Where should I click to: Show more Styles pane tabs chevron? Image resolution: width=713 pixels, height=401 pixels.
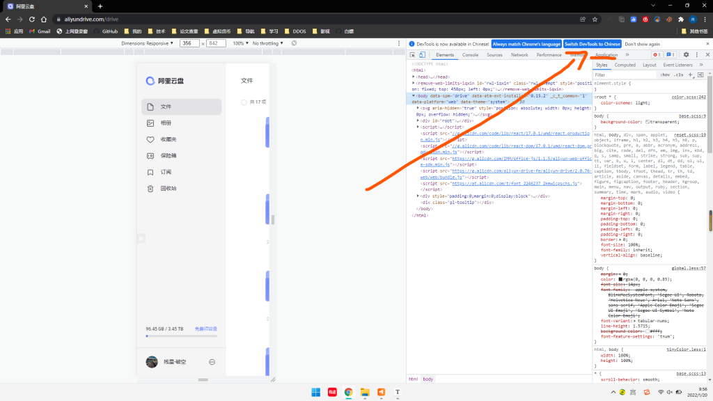click(701, 65)
